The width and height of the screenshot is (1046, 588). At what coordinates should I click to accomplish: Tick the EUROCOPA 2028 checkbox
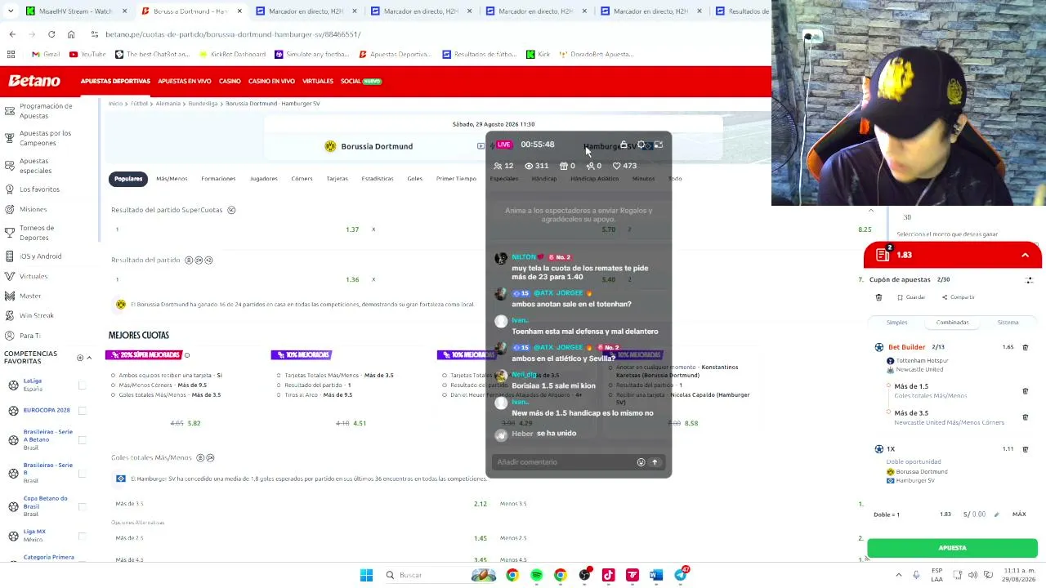(x=82, y=410)
